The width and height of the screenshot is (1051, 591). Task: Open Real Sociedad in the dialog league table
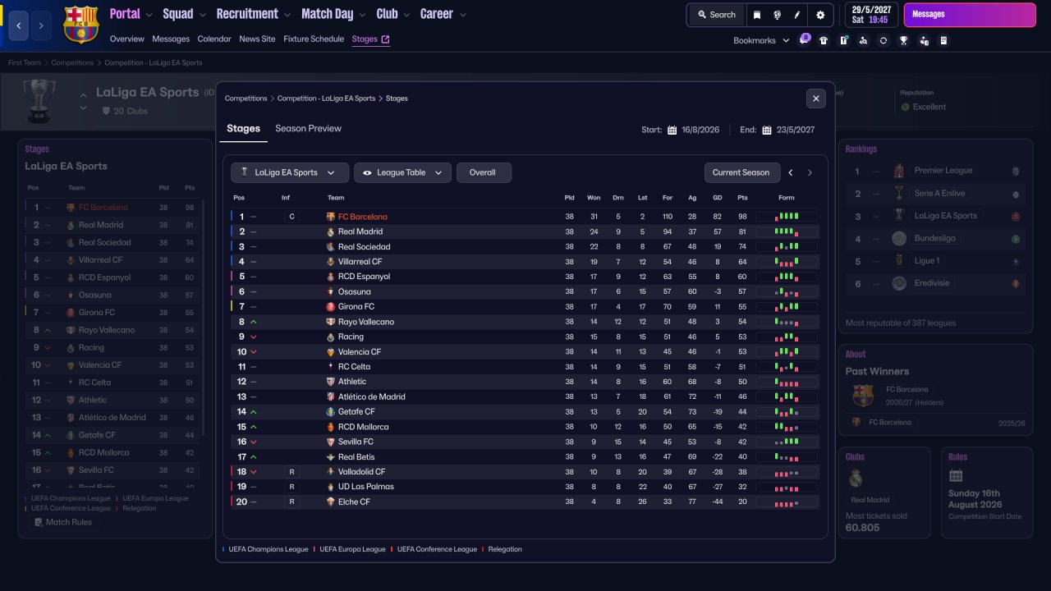[x=364, y=247]
